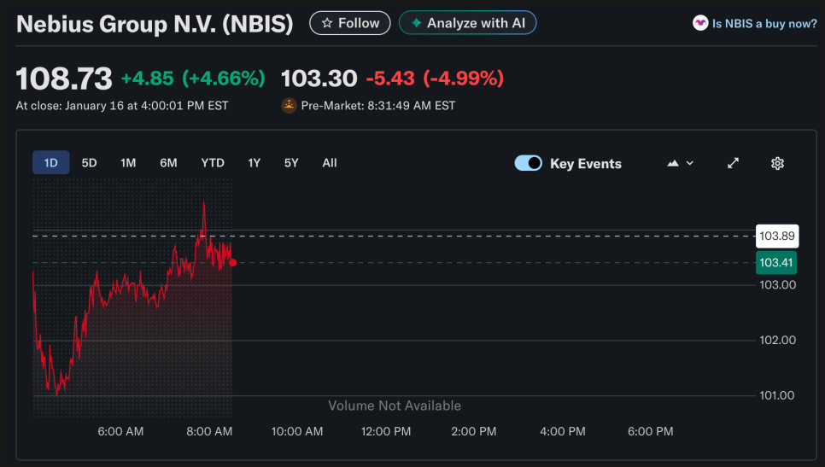Click the white 103.89 price label

[x=776, y=236]
